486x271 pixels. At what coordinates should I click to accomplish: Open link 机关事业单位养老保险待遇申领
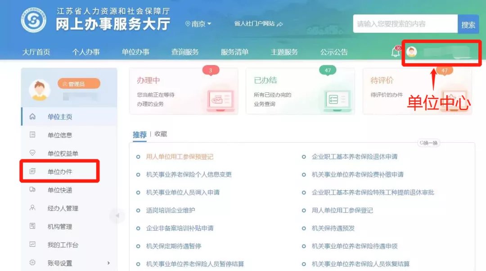point(355,246)
